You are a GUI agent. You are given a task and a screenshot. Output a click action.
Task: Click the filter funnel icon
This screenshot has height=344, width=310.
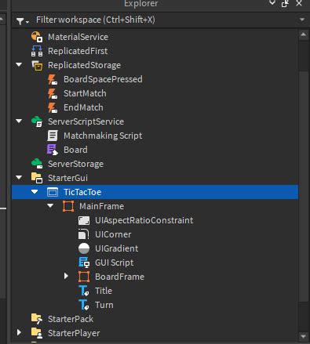20,21
